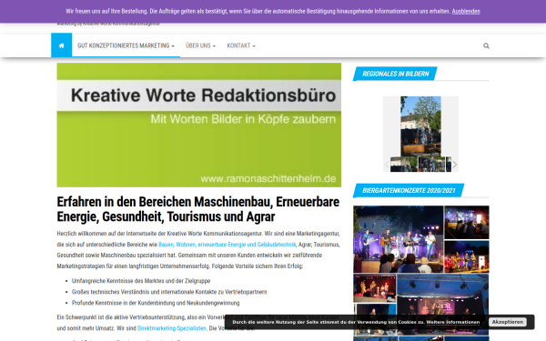Follow the Direktmarketing-Spezialisten link

[x=172, y=328]
